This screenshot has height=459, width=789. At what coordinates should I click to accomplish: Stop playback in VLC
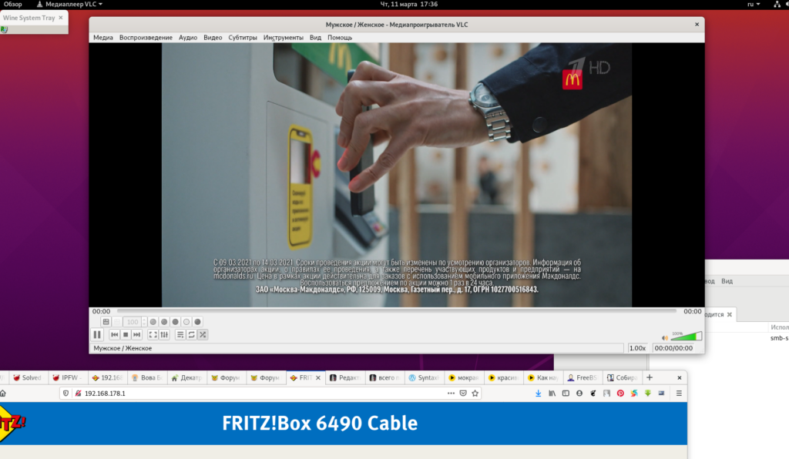126,334
